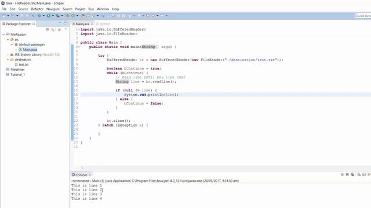
Task: Click the Terminate icon in Console toolbar
Action: click(342, 174)
